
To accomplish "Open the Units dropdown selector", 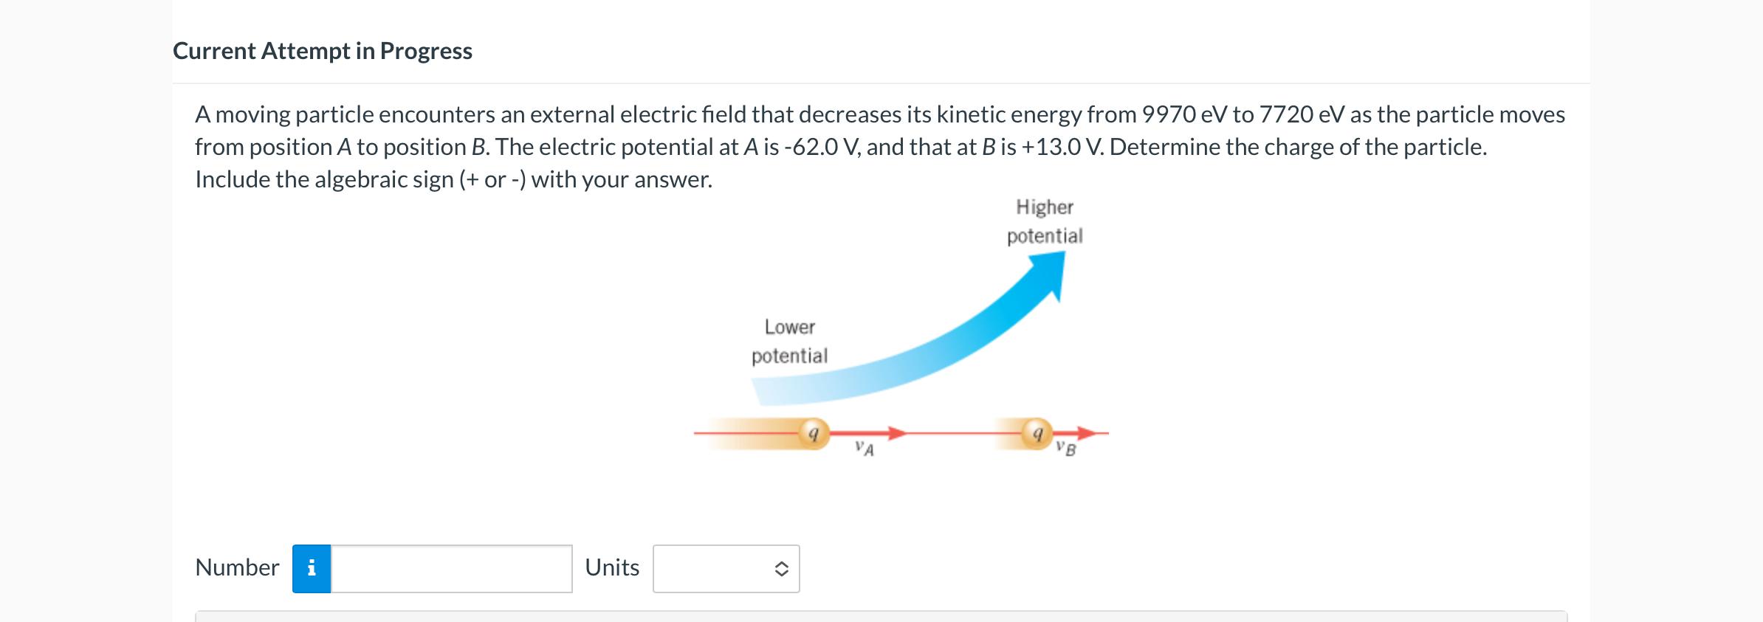I will pos(725,568).
